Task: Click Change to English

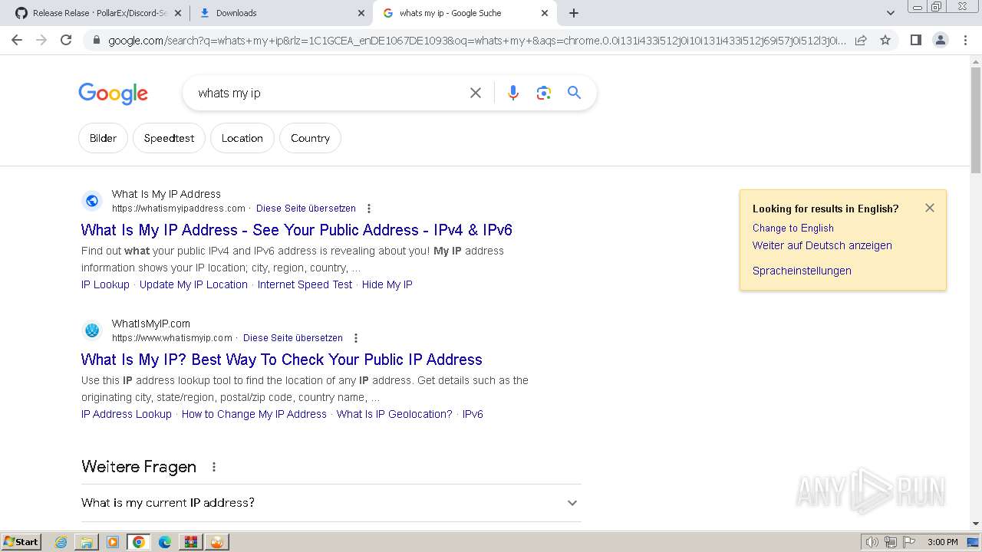Action: (x=793, y=228)
